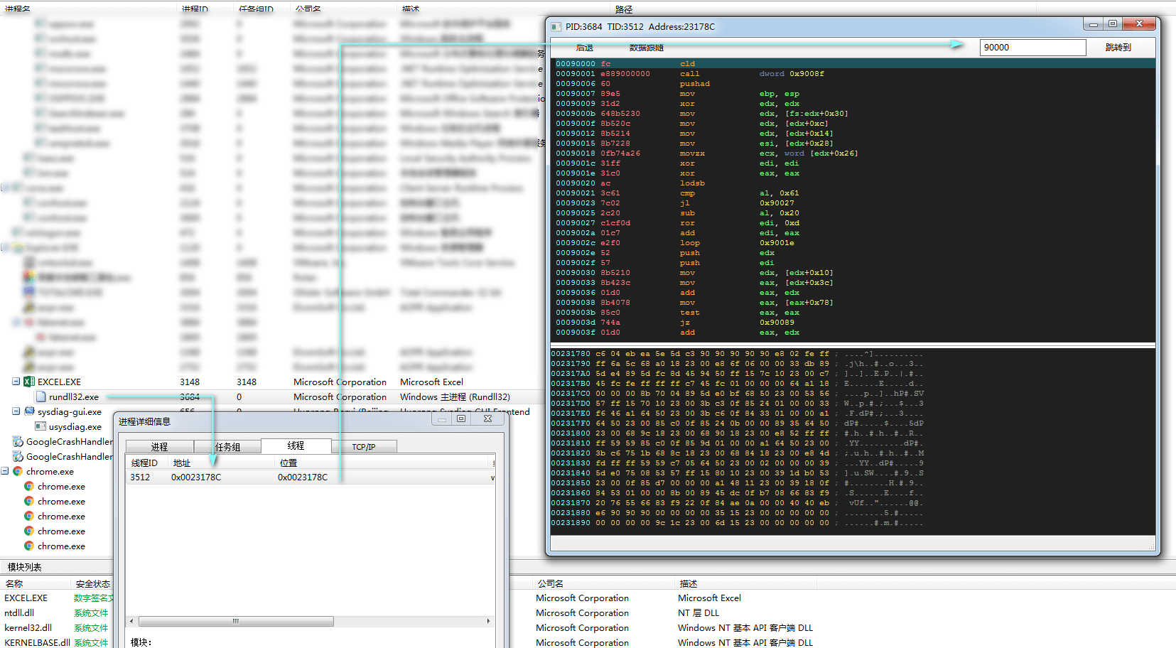Select the 线程 tab
The width and height of the screenshot is (1176, 648).
tap(296, 445)
